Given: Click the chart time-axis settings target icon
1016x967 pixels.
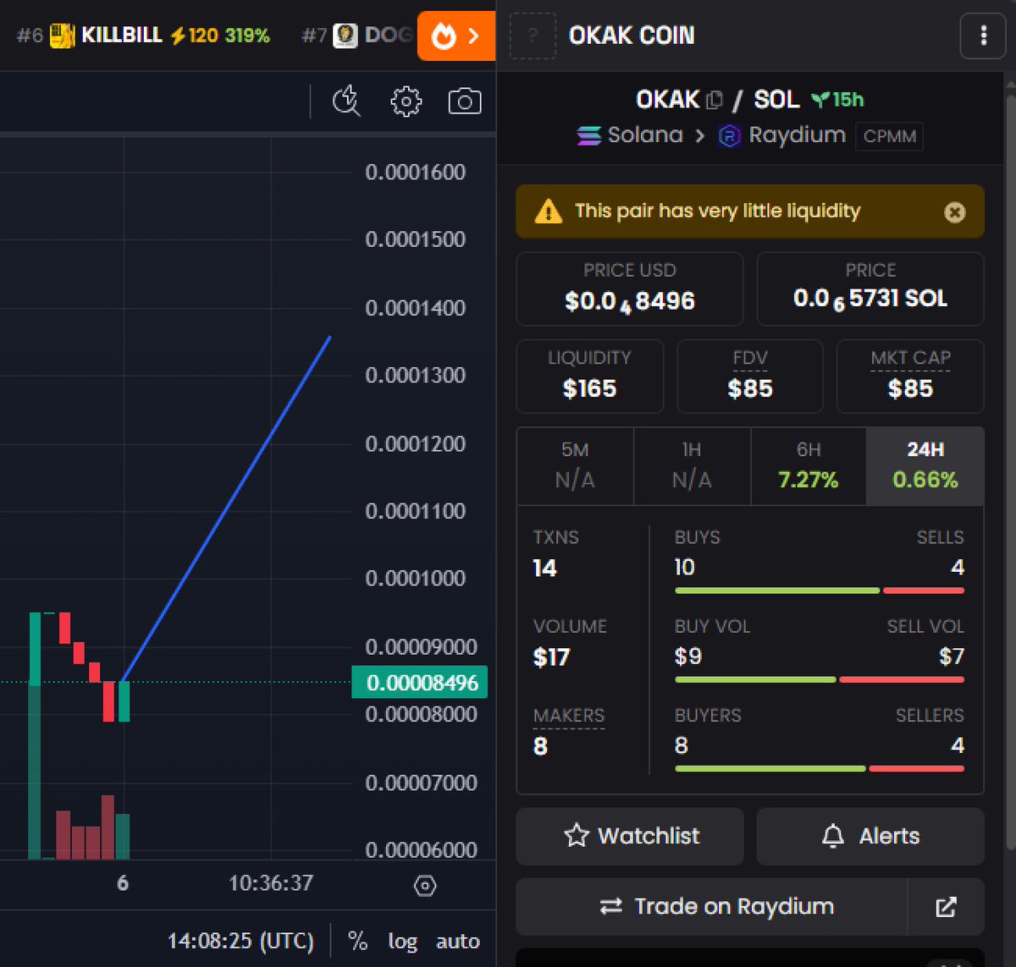Looking at the screenshot, I should (x=425, y=886).
